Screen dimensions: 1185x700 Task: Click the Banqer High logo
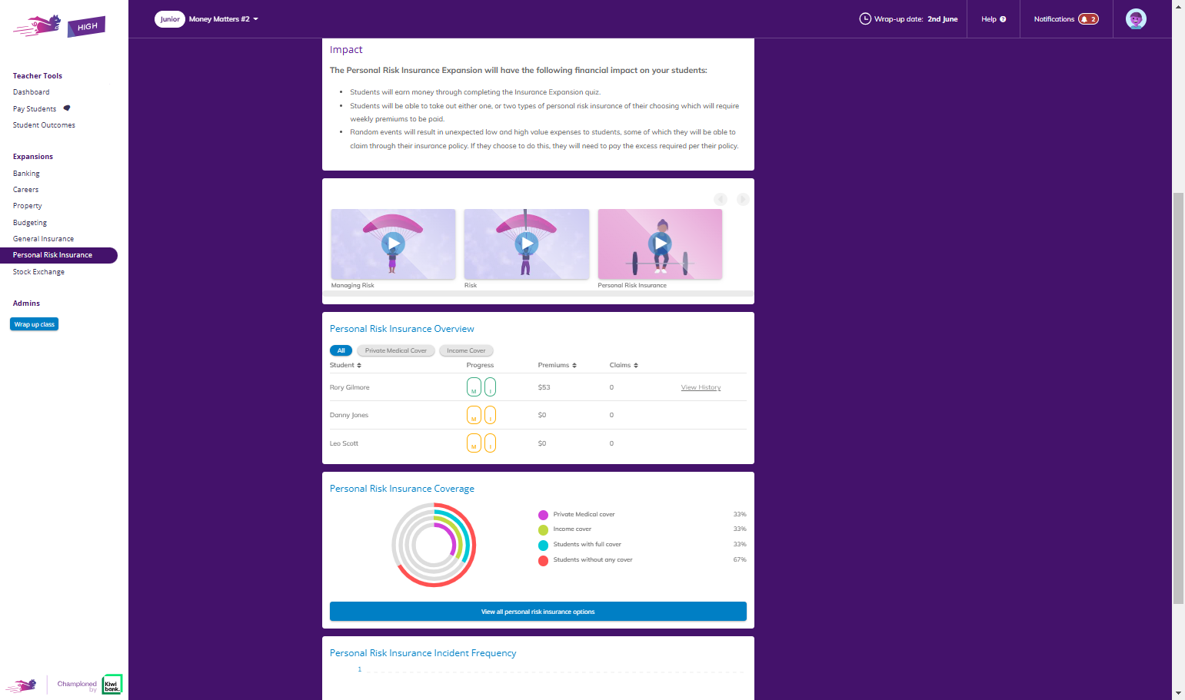[x=59, y=25]
